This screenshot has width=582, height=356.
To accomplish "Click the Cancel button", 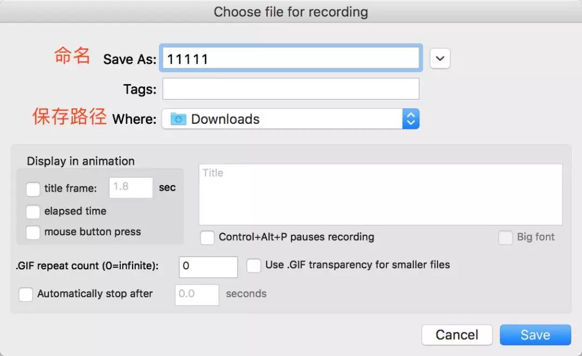I will click(457, 335).
